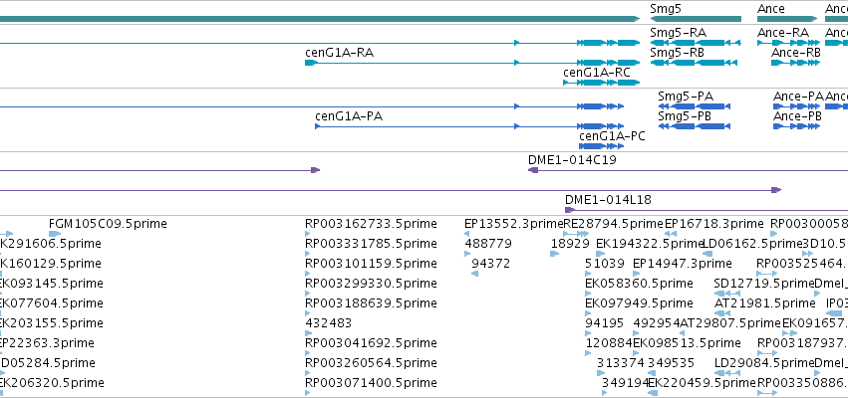The width and height of the screenshot is (848, 398).
Task: Open the 94372 feature label
Action: [490, 264]
